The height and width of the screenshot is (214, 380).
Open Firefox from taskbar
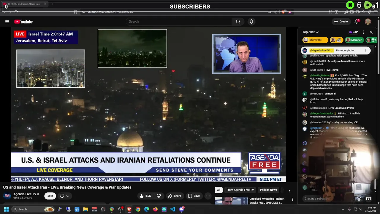pos(155,209)
